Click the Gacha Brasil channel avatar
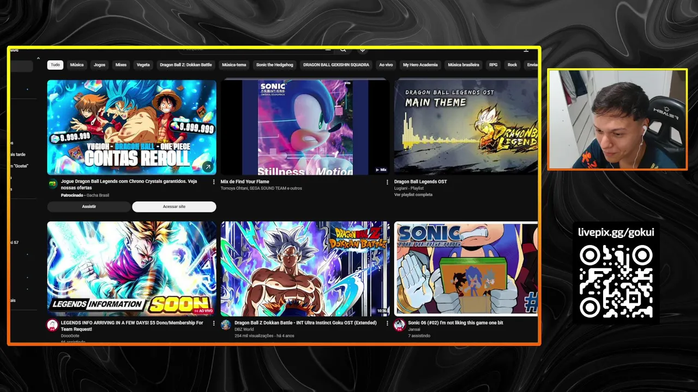Screen dimensions: 698x392 pyautogui.click(x=52, y=184)
